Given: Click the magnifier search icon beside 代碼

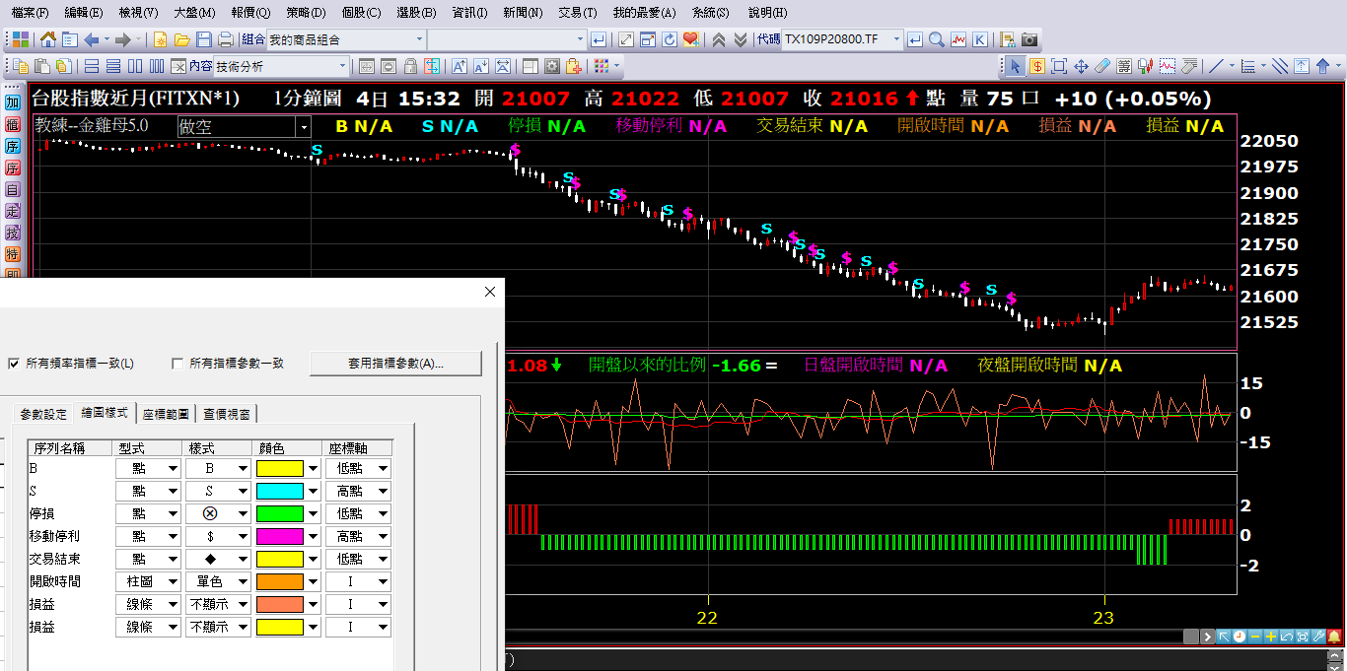Looking at the screenshot, I should pos(937,39).
